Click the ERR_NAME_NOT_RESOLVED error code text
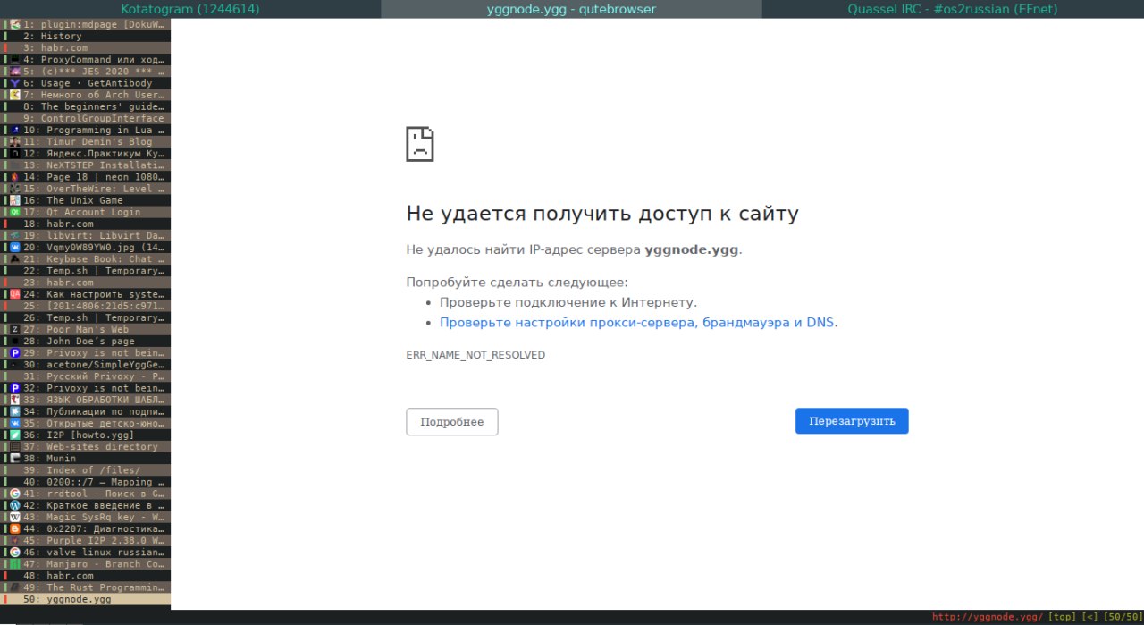The height and width of the screenshot is (625, 1144). coord(475,355)
